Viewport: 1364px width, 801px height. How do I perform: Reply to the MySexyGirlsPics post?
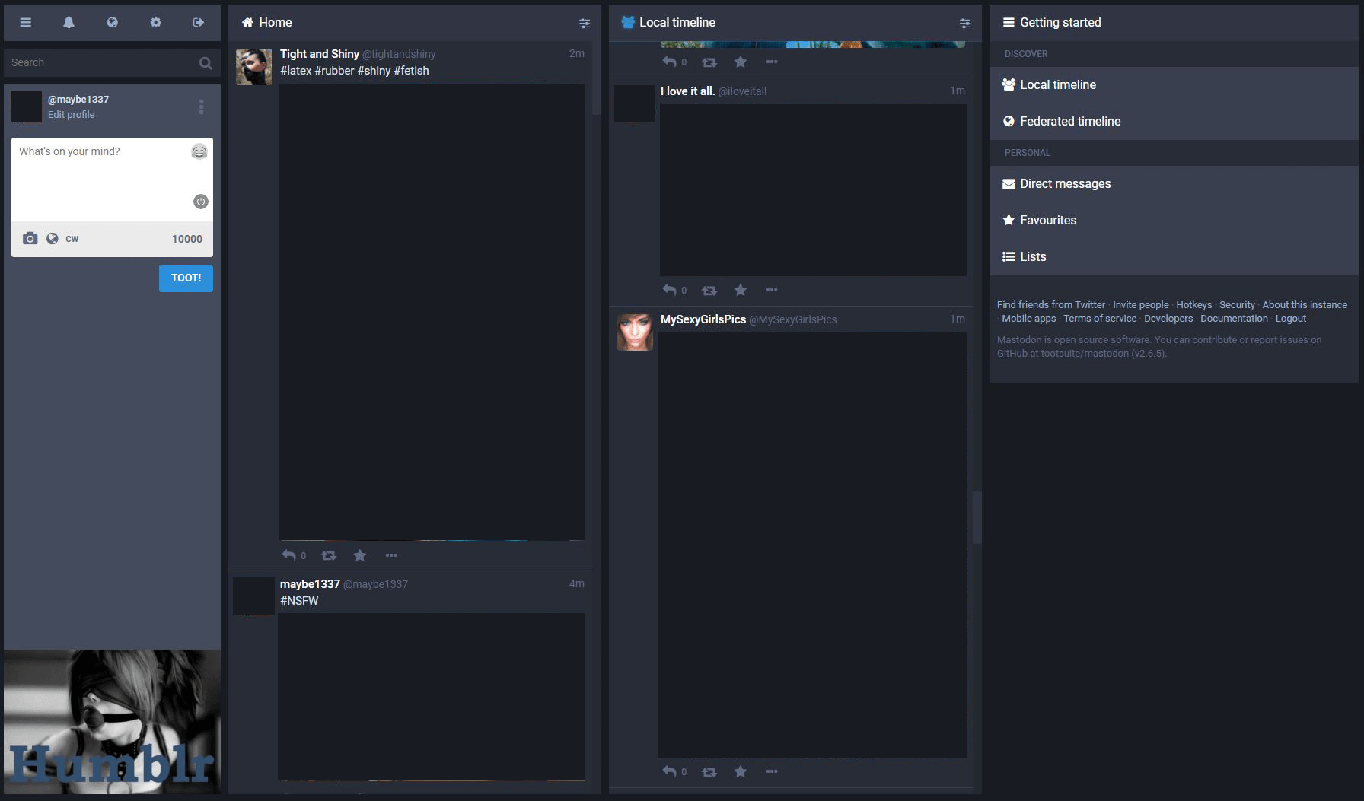pyautogui.click(x=670, y=771)
